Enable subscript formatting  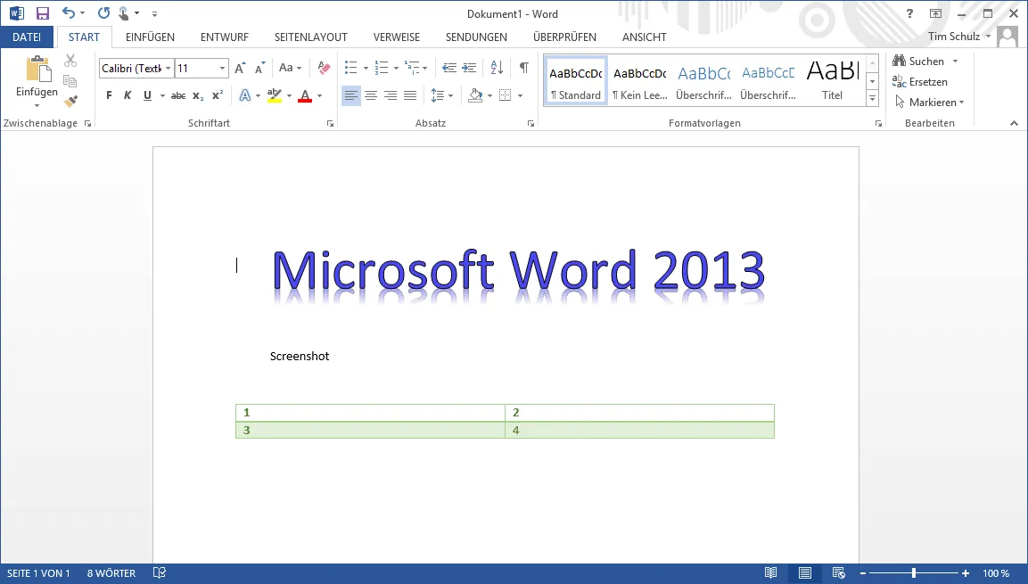click(x=196, y=95)
